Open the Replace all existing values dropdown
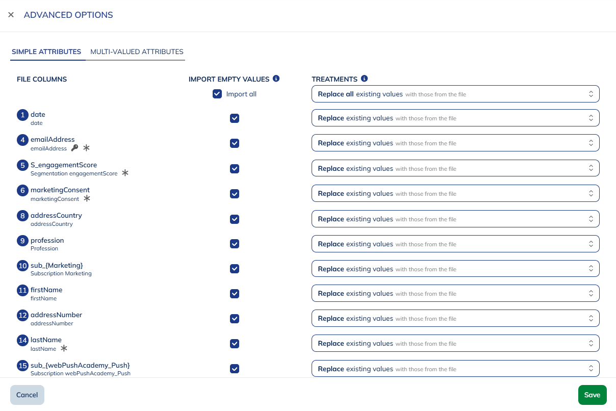Image resolution: width=616 pixels, height=411 pixels. point(455,94)
